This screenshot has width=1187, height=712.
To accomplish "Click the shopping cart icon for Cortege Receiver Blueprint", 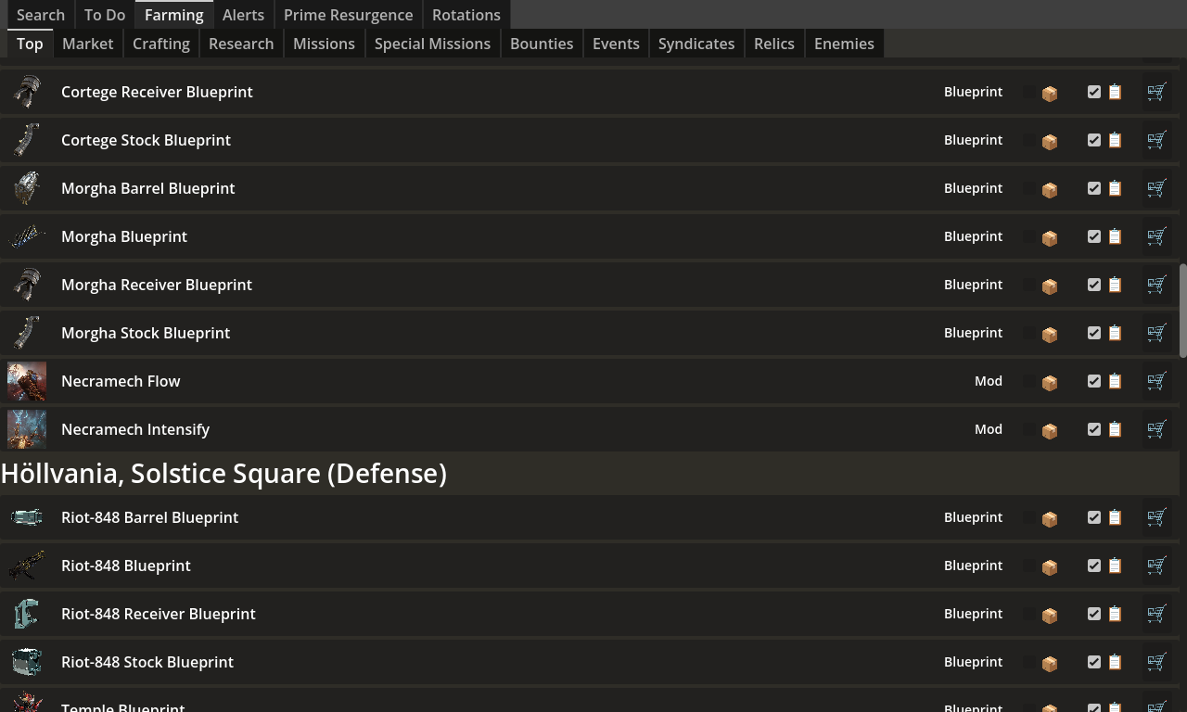I will [1156, 92].
